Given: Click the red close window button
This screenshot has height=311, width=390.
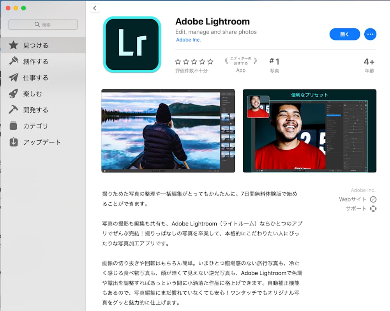Looking at the screenshot, I should click(8, 8).
